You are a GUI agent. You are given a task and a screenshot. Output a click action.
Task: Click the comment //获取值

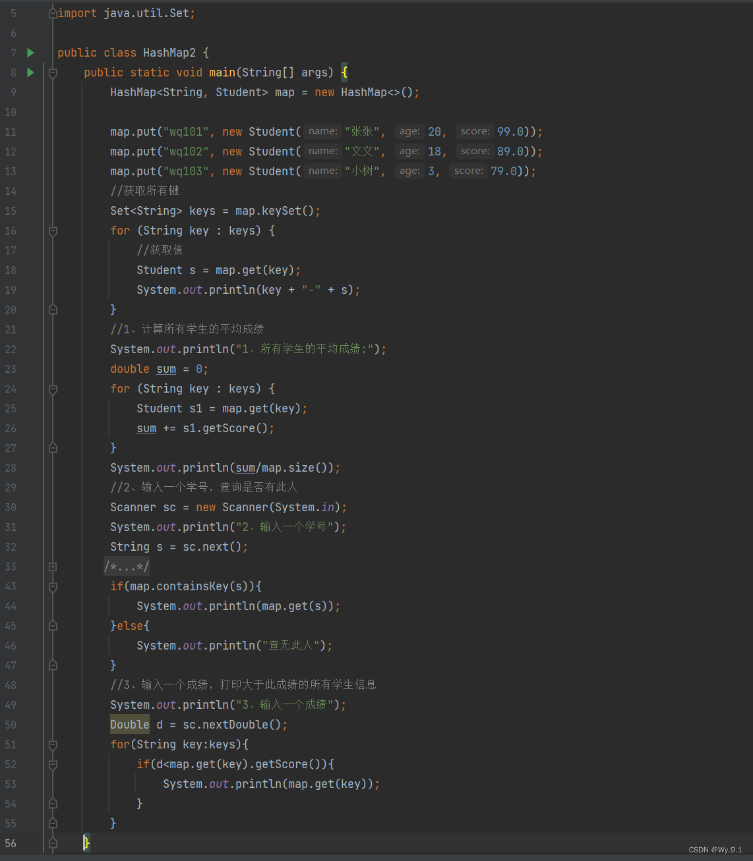[160, 250]
